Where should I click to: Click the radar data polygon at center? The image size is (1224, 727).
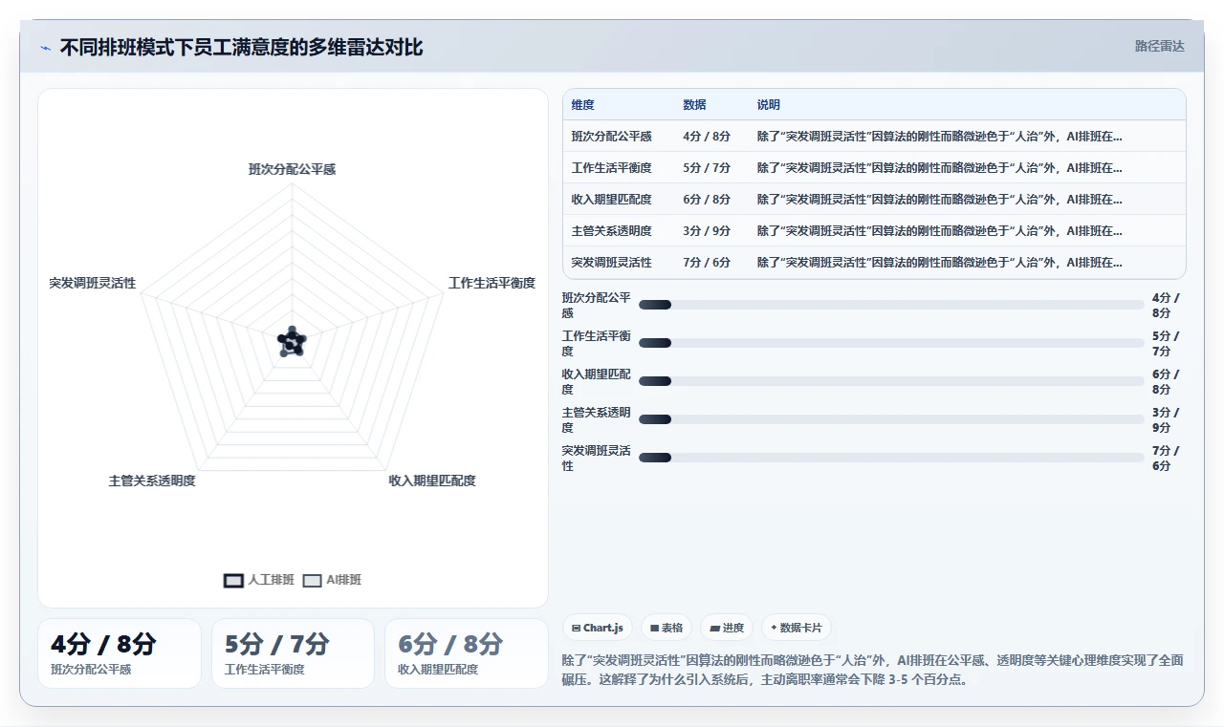point(293,342)
